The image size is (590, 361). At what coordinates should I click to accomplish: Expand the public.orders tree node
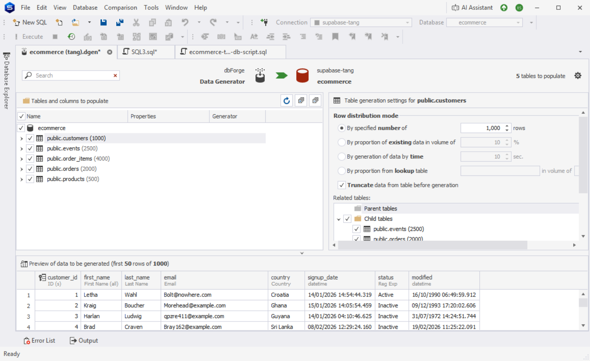tap(22, 169)
